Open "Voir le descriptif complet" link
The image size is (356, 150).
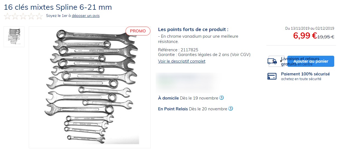click(182, 61)
